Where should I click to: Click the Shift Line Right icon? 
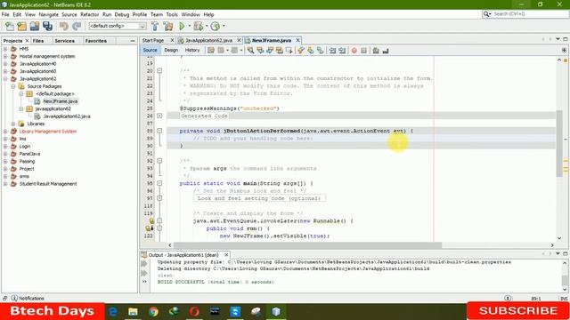342,51
